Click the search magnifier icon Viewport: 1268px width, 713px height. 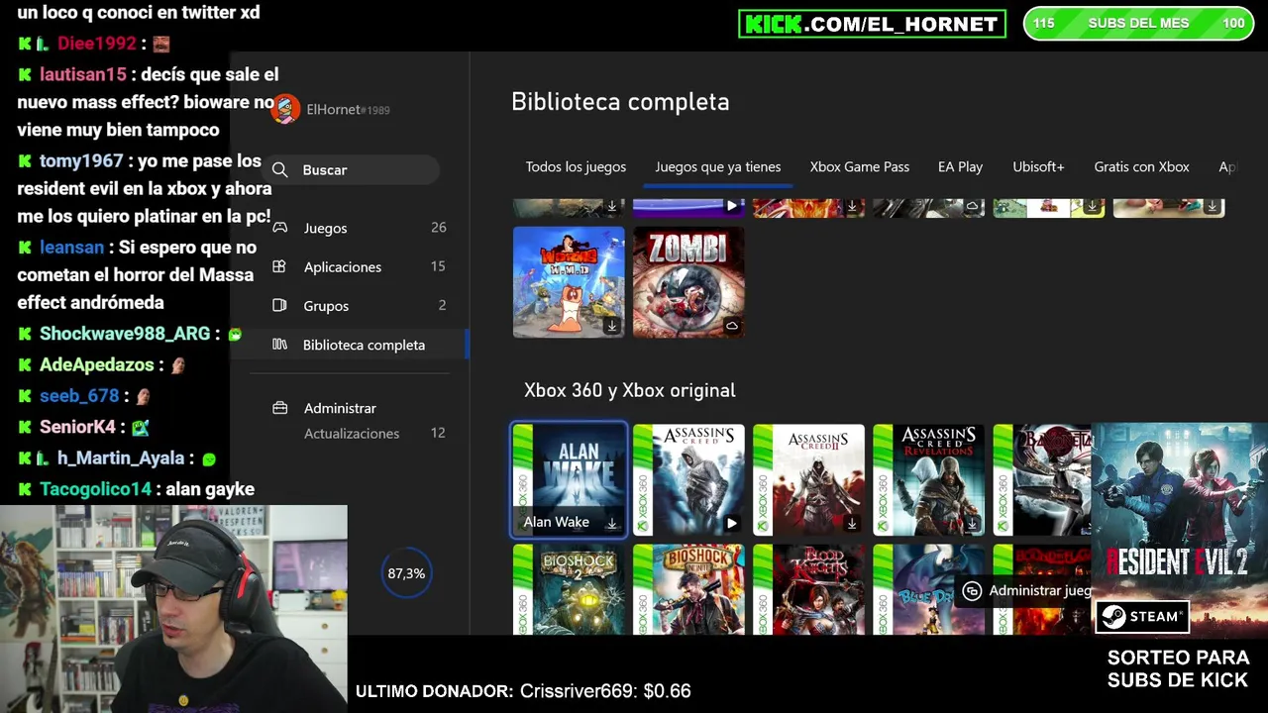[280, 170]
